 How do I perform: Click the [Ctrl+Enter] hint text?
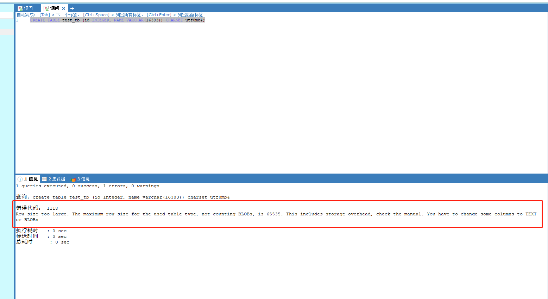(x=159, y=15)
